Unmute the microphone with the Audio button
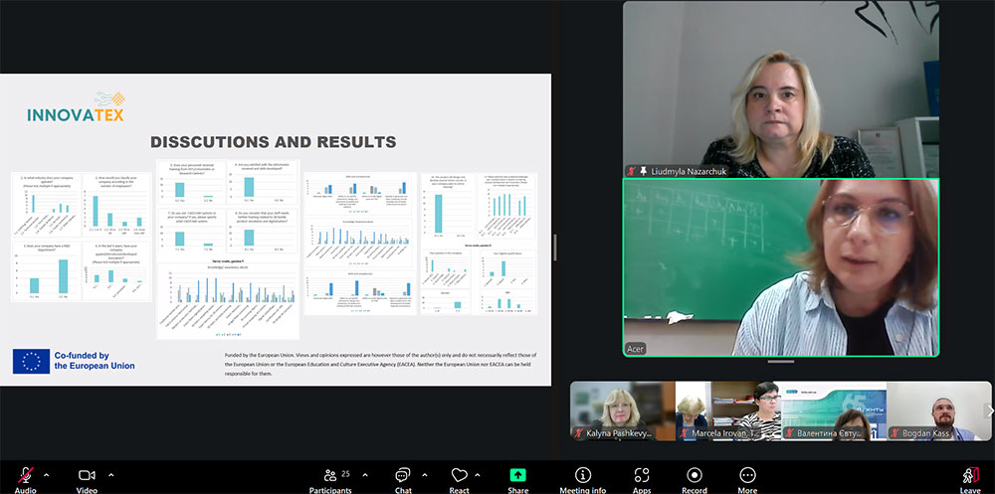995x494 pixels. 25,476
